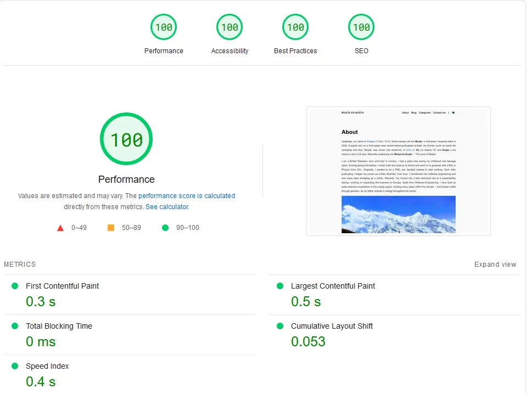Click Expand view for the metrics section

(x=495, y=264)
